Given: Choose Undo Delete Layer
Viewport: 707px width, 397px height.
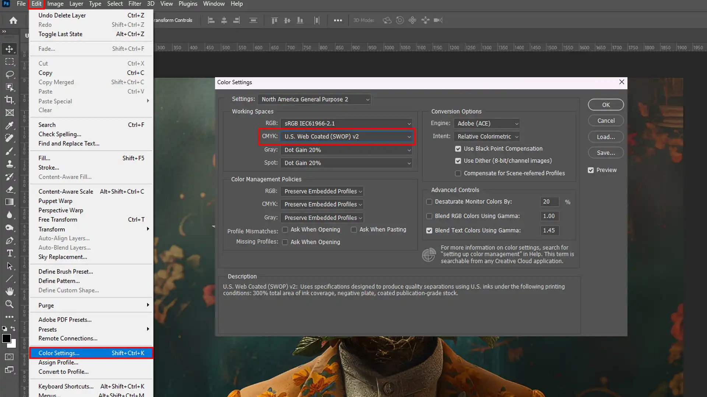Looking at the screenshot, I should coord(91,15).
